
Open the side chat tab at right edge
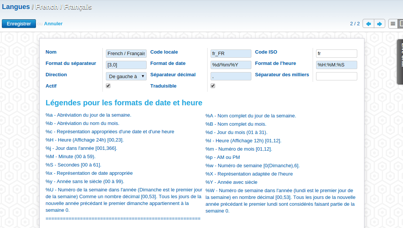pyautogui.click(x=400, y=62)
